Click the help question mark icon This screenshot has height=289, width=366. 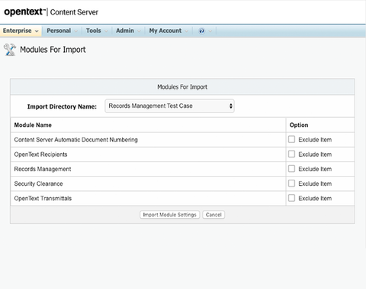pos(201,31)
